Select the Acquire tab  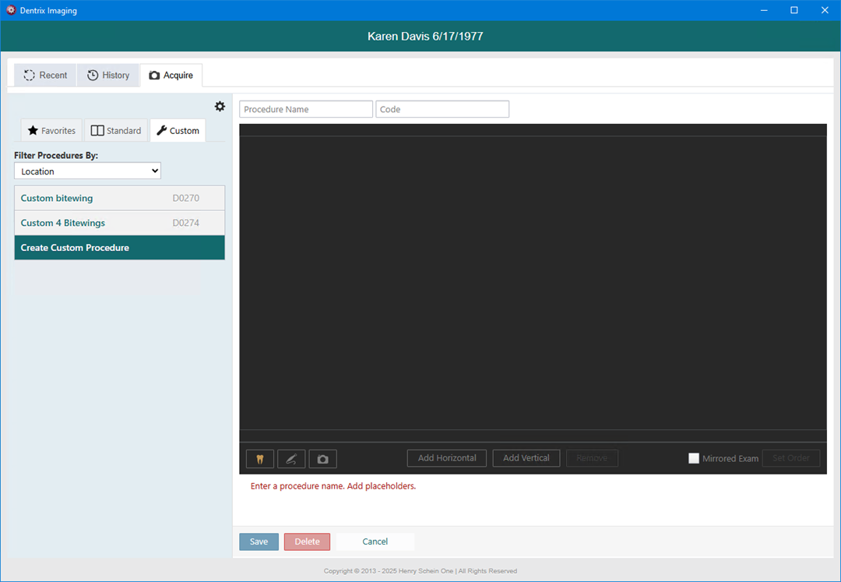pos(171,76)
